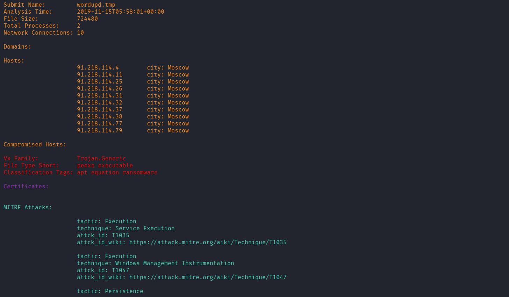The image size is (509, 297).
Task: Click the Total Processes label
Action: 31,26
